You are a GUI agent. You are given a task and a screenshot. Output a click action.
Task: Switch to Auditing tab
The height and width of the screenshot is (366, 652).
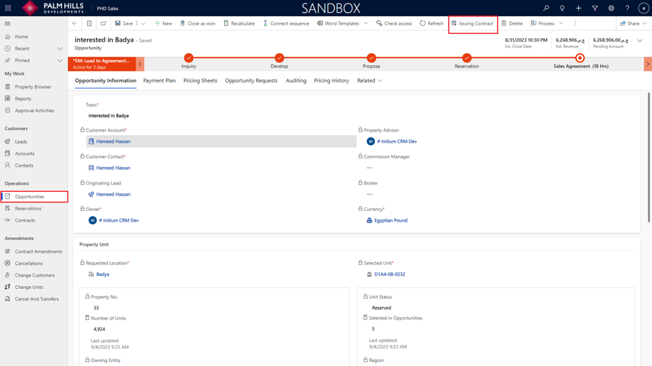pos(296,81)
